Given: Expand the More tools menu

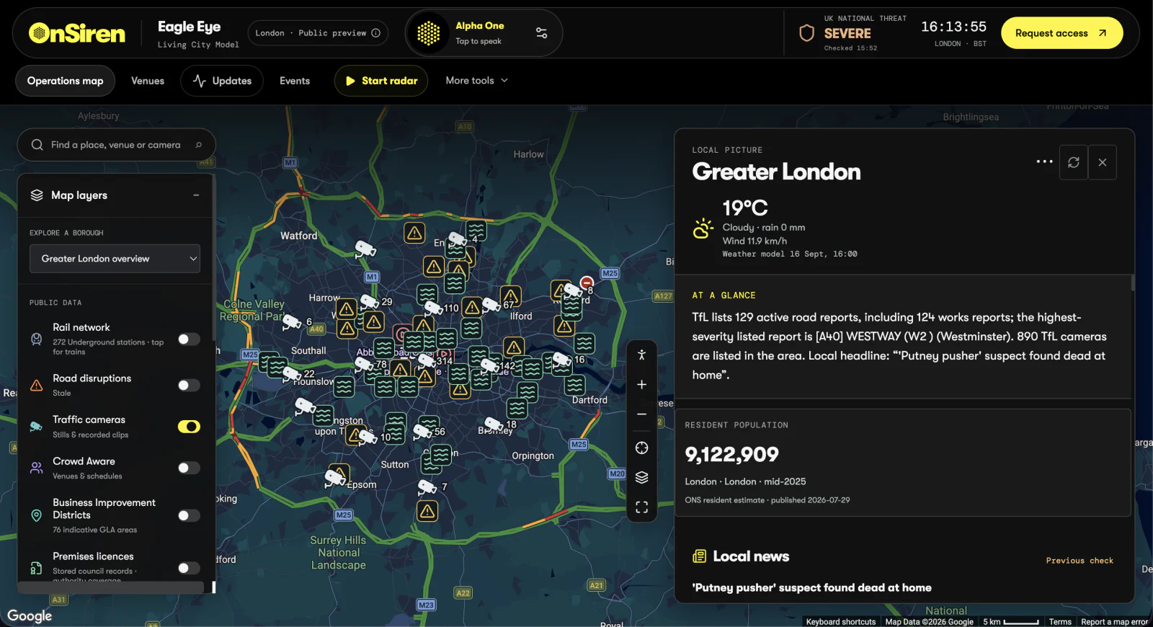Looking at the screenshot, I should [x=476, y=81].
